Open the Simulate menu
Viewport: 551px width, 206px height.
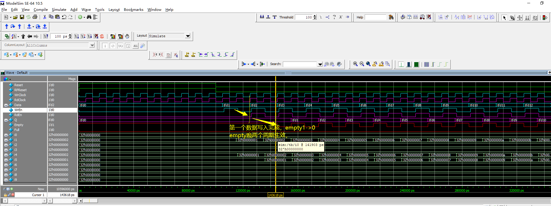(x=59, y=9)
